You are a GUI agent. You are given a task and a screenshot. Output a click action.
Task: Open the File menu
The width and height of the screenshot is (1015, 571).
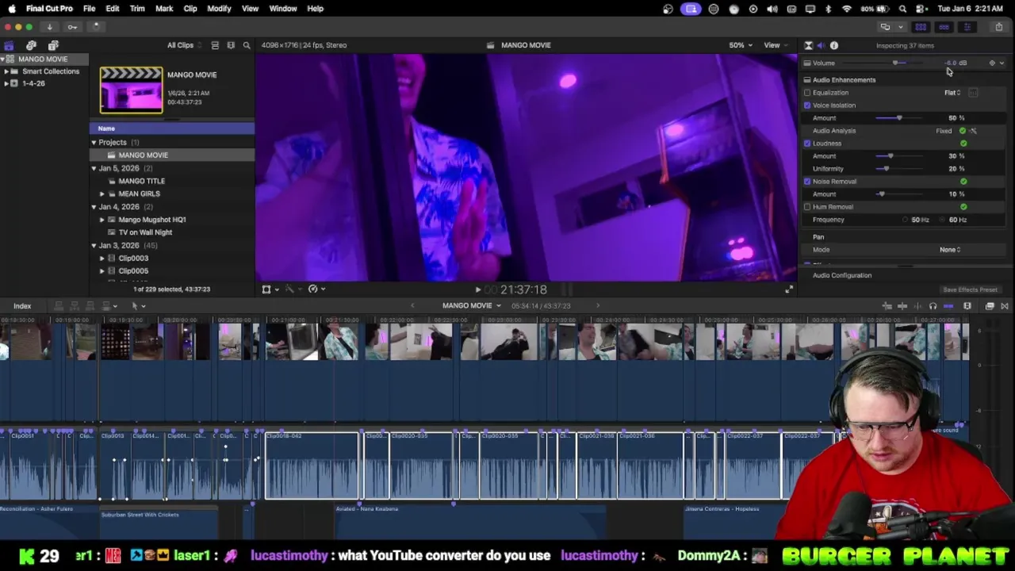(89, 9)
